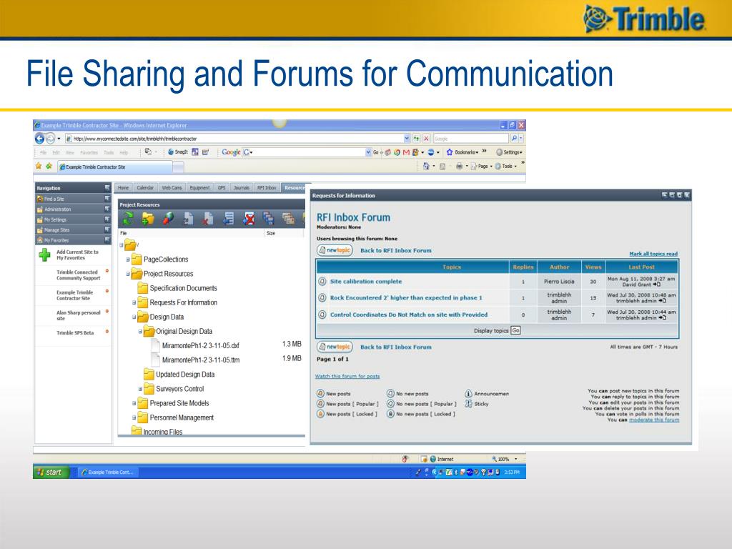The width and height of the screenshot is (732, 549).
Task: Expand the Surveyors Control folder node
Action: [x=140, y=389]
